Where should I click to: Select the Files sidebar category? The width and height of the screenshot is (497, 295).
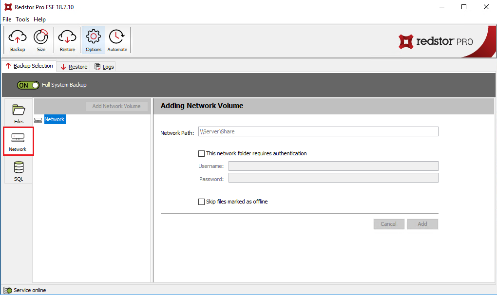(19, 113)
